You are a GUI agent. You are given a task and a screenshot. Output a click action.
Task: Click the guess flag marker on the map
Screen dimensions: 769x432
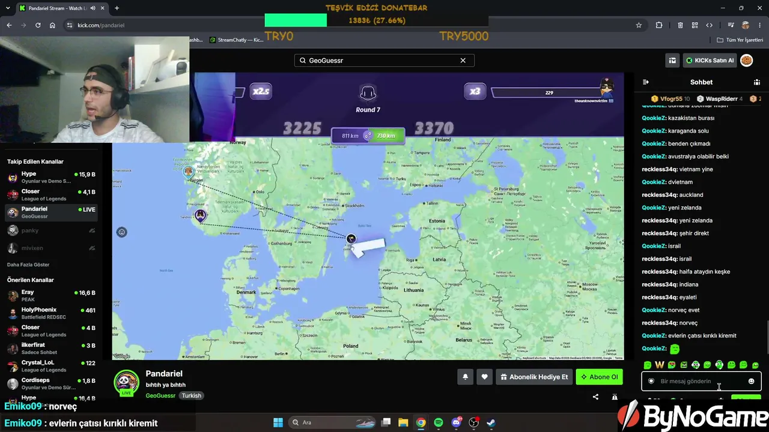[x=351, y=239]
